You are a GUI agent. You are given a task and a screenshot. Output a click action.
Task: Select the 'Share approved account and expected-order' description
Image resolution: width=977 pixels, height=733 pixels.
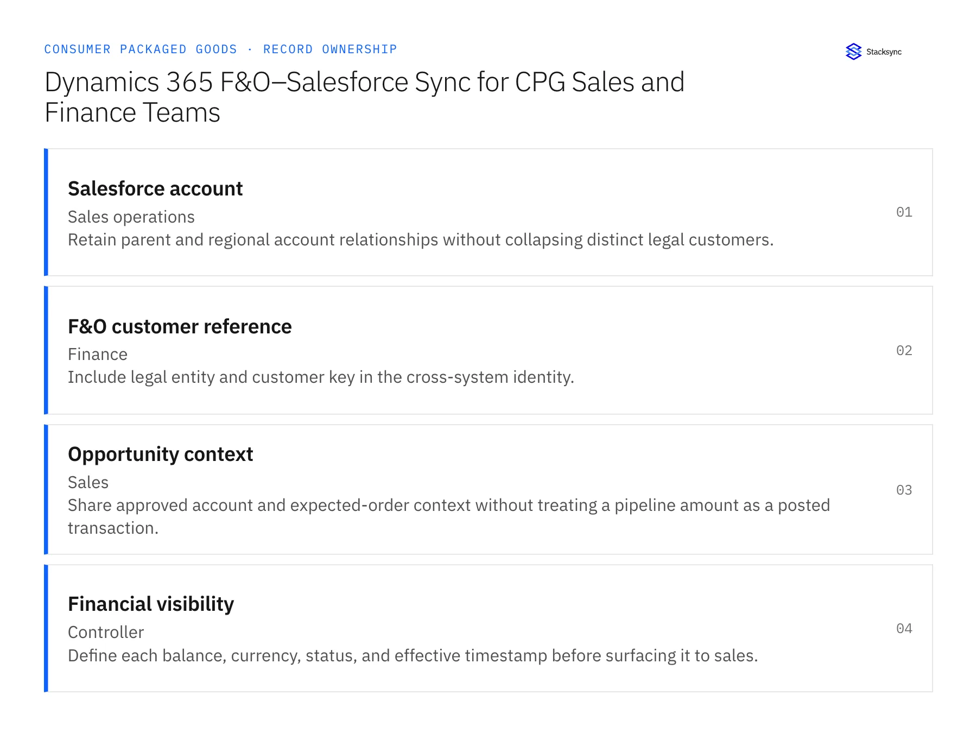[449, 517]
